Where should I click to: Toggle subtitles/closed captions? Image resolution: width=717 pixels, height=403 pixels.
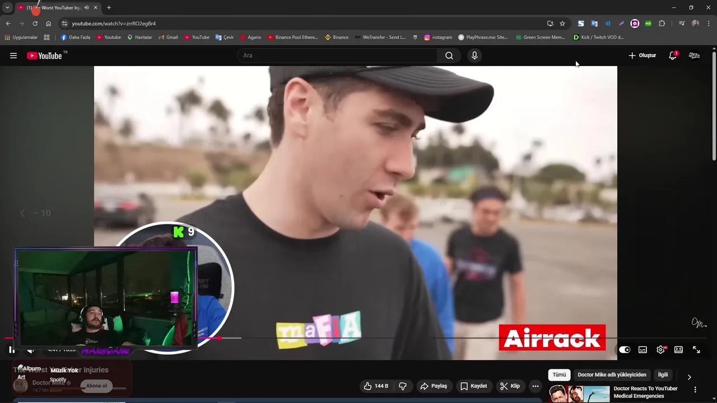coord(642,350)
